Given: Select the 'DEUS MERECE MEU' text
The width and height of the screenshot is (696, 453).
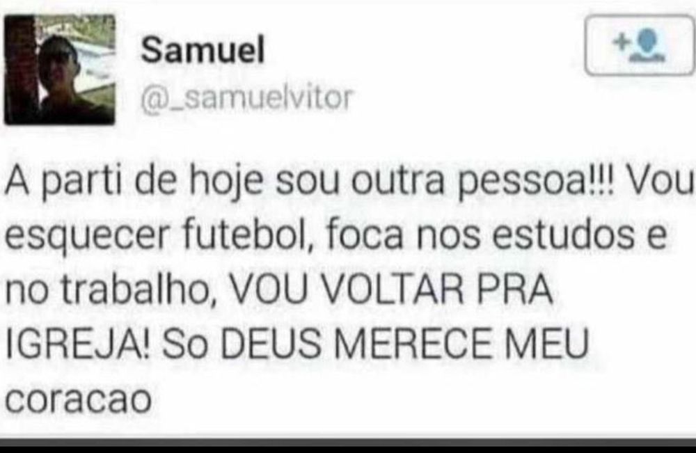Looking at the screenshot, I should click(405, 344).
